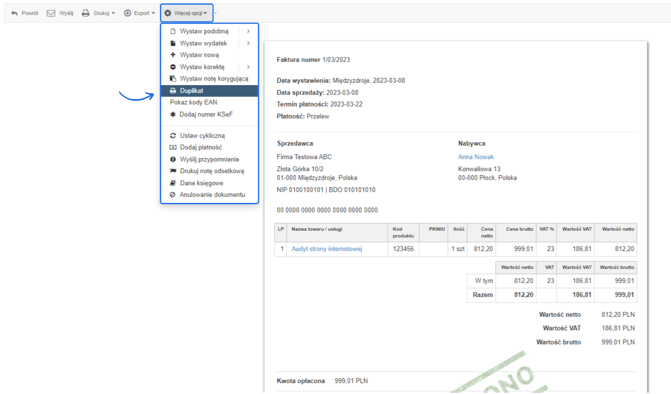Expand the Wystaw podobną submenu arrow
This screenshot has height=394, width=671.
(248, 31)
